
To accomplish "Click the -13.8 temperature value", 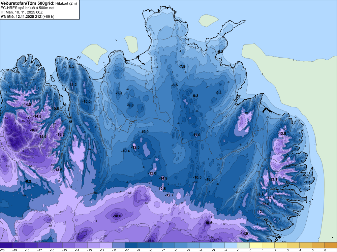I will [282, 134].
